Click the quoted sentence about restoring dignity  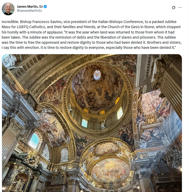pyautogui.click(x=108, y=48)
